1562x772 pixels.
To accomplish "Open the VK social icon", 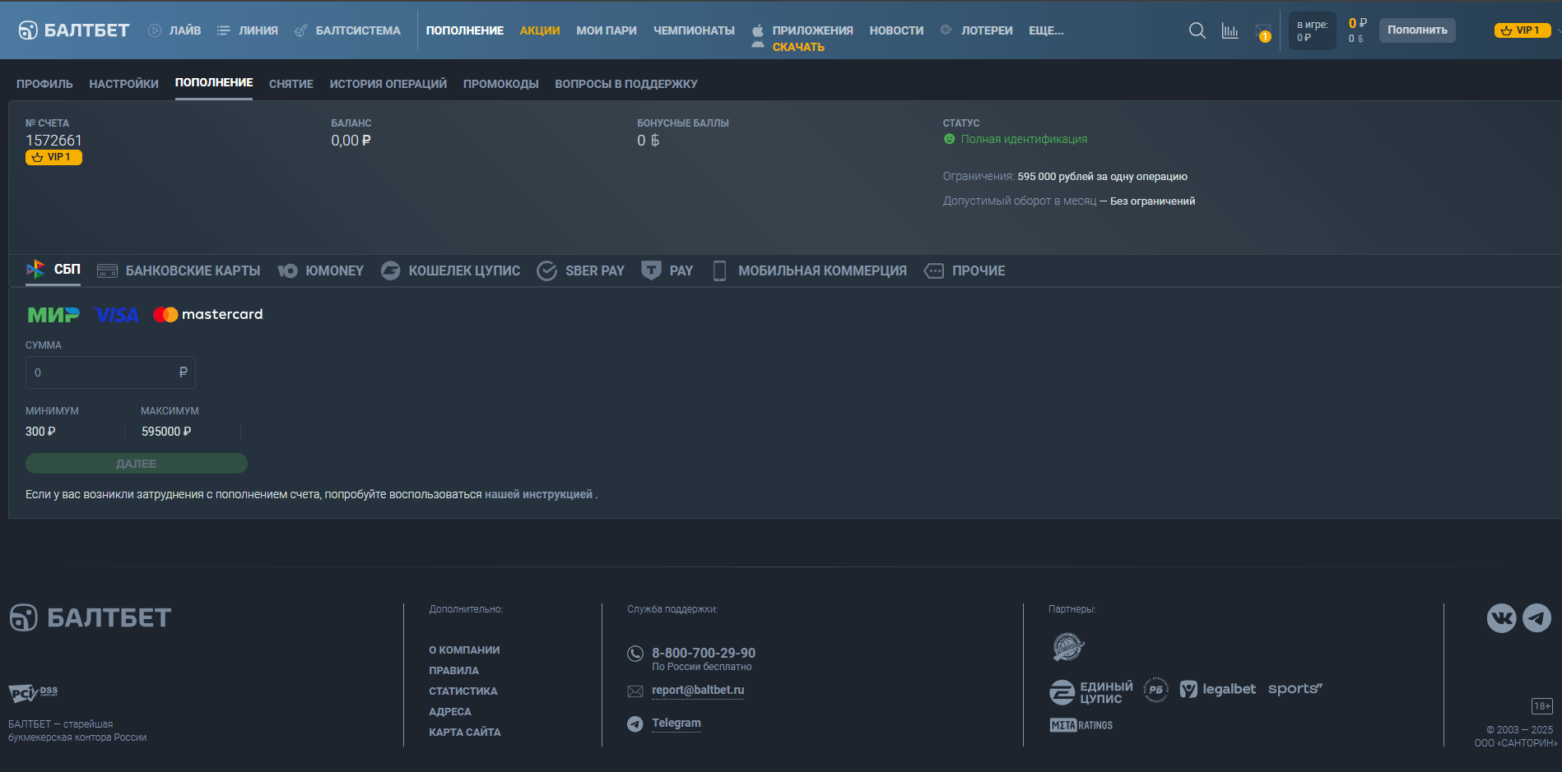I will click(1501, 618).
